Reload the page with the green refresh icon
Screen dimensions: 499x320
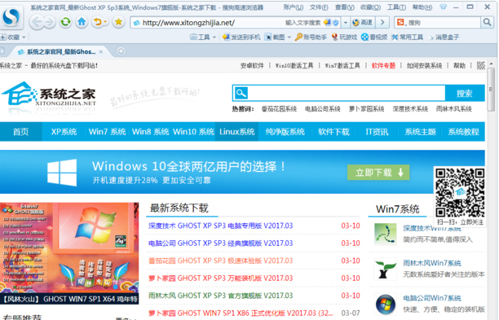tap(65, 22)
